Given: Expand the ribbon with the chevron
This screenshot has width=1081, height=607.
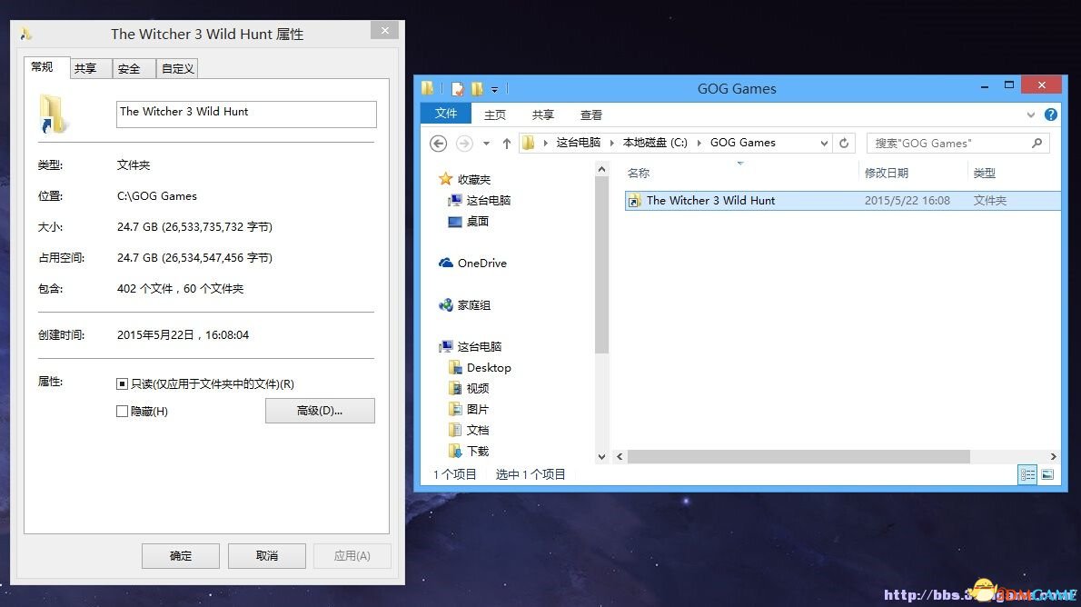Looking at the screenshot, I should coord(1031,114).
